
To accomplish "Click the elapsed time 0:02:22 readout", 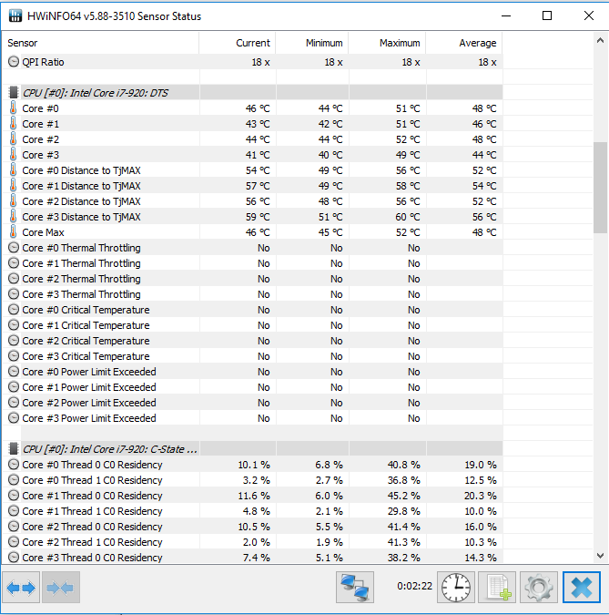I will click(414, 586).
